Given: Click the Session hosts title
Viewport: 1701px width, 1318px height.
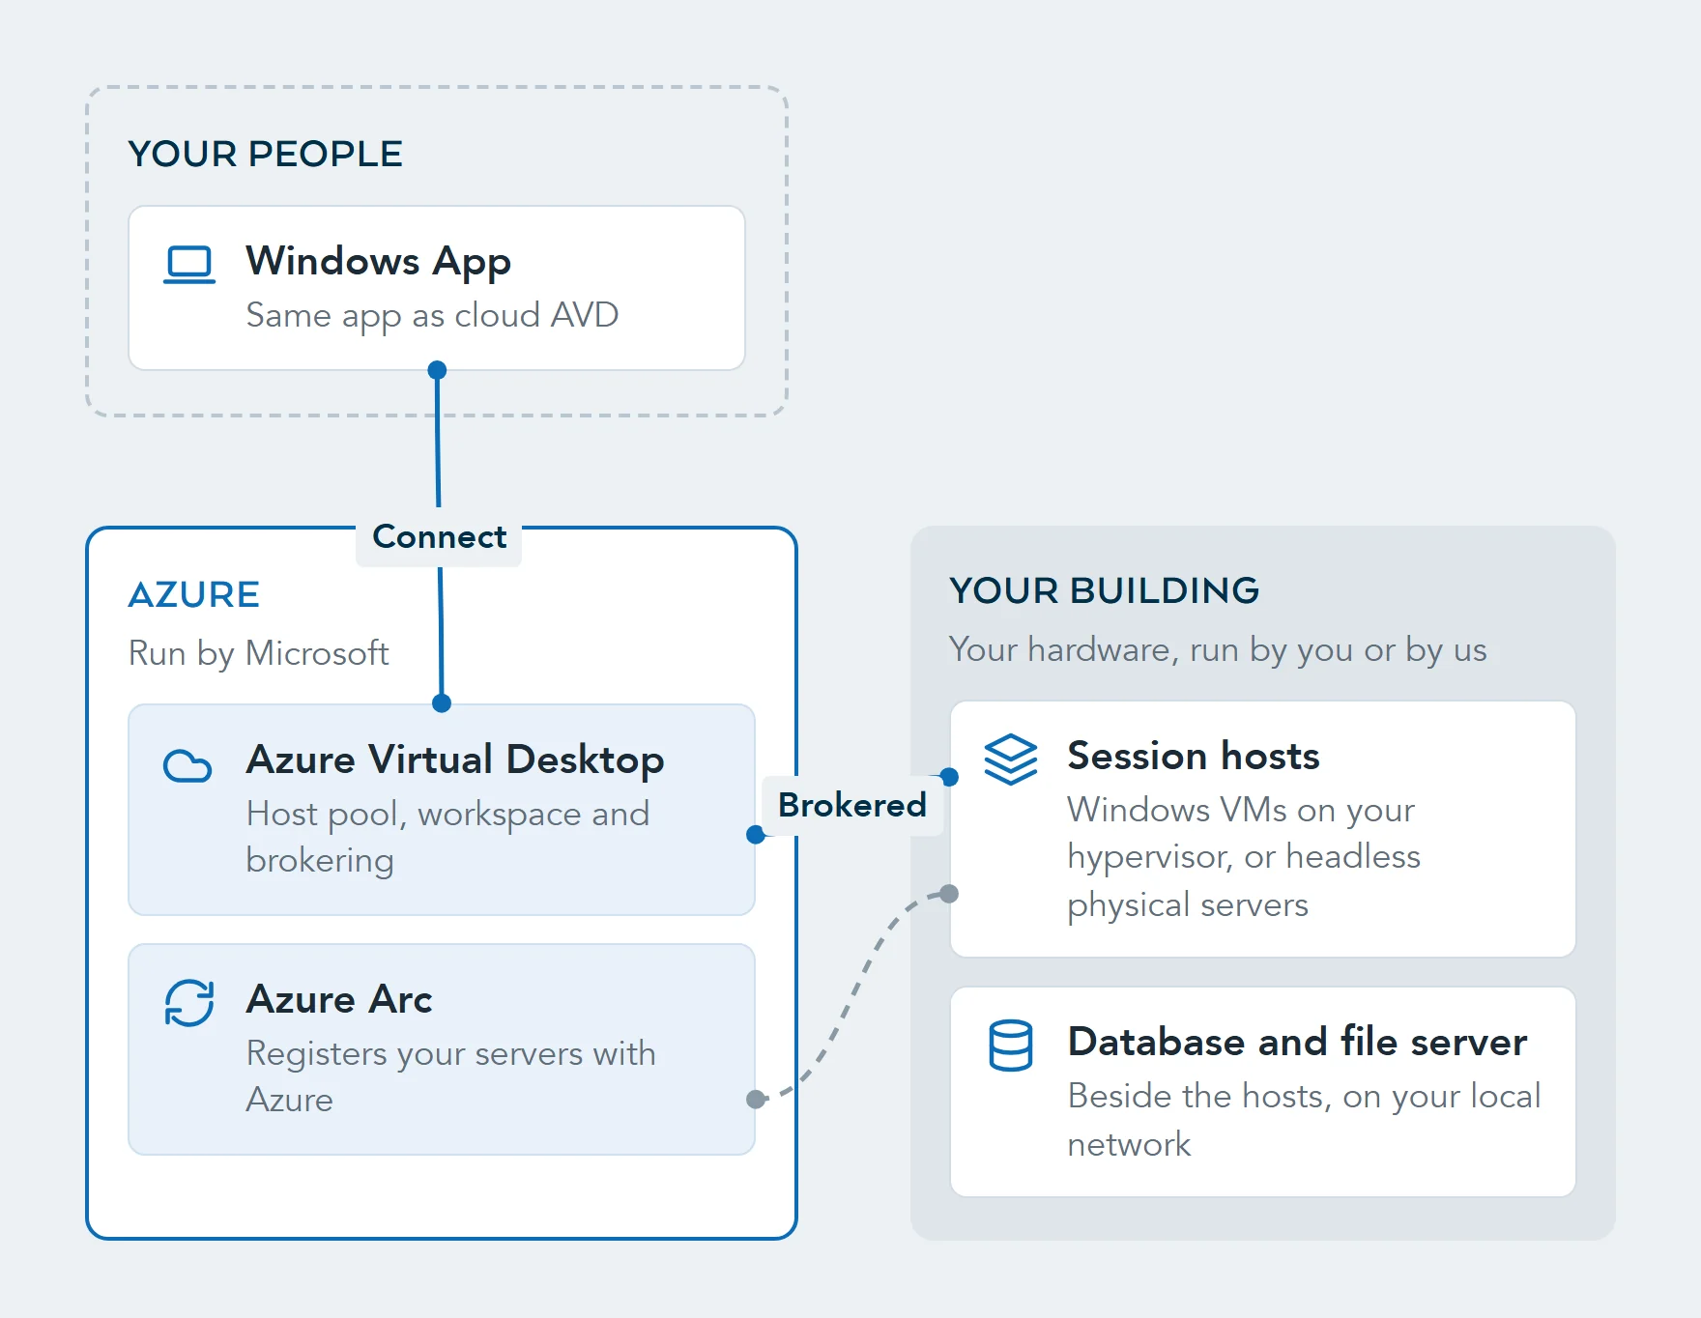Looking at the screenshot, I should (x=1194, y=756).
